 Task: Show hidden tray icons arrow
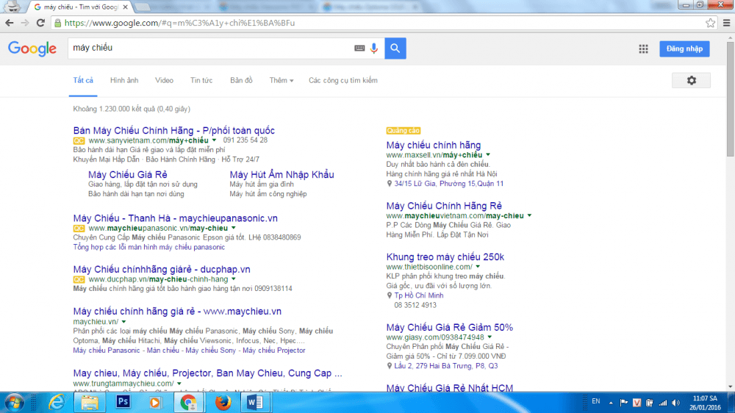611,403
